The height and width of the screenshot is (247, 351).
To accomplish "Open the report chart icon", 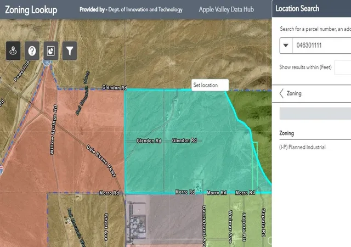I will pos(51,50).
